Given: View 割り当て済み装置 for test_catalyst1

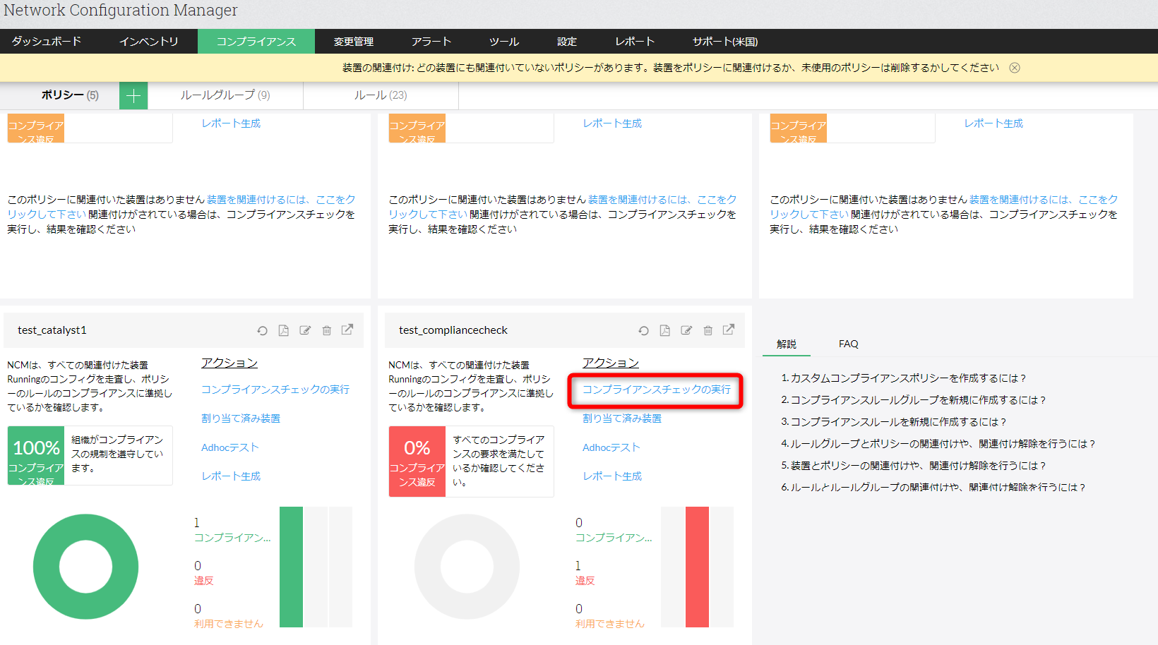Looking at the screenshot, I should pyautogui.click(x=241, y=418).
